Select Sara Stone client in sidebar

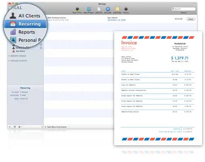pos(20,51)
